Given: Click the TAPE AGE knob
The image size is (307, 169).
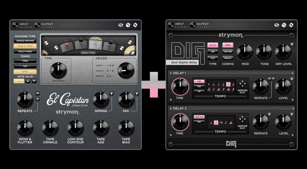Looking at the screenshot, I should [x=101, y=128].
